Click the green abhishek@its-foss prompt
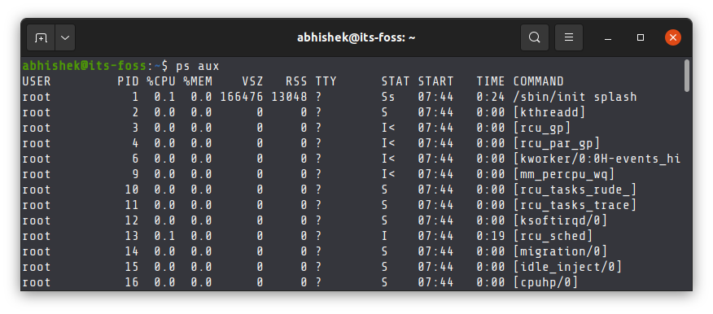Viewport: 713px width, 314px height. click(x=84, y=67)
